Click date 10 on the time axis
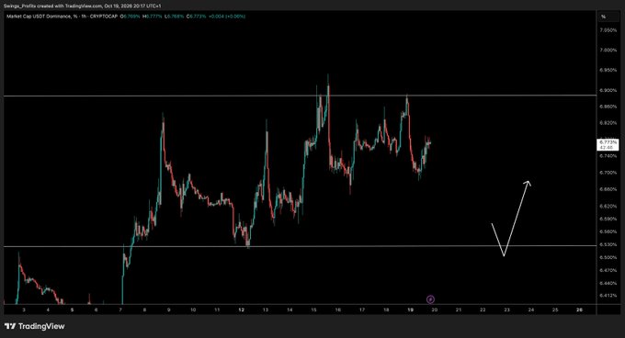 click(x=193, y=310)
